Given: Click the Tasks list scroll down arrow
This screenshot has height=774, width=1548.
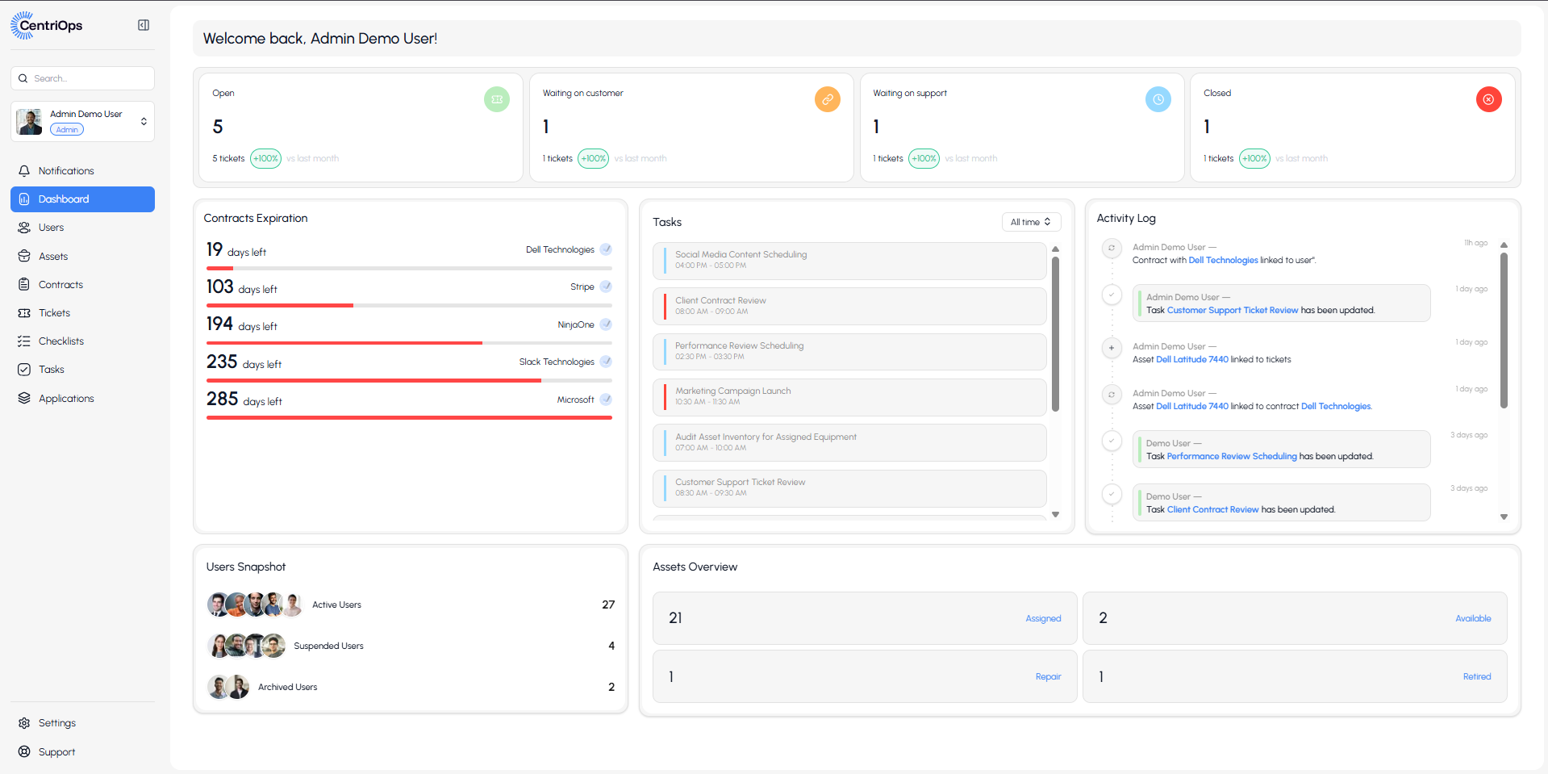Looking at the screenshot, I should (1055, 514).
